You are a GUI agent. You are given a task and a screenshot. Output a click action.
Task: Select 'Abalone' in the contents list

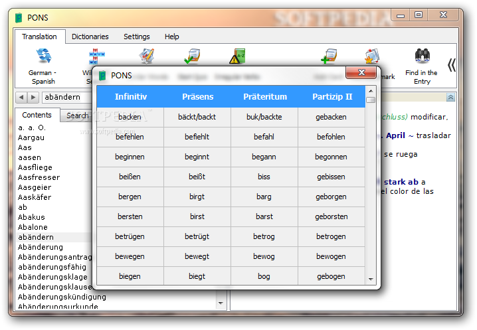click(x=33, y=227)
